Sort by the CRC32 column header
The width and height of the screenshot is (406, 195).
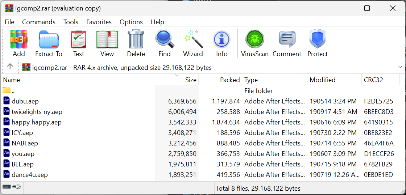click(x=381, y=80)
